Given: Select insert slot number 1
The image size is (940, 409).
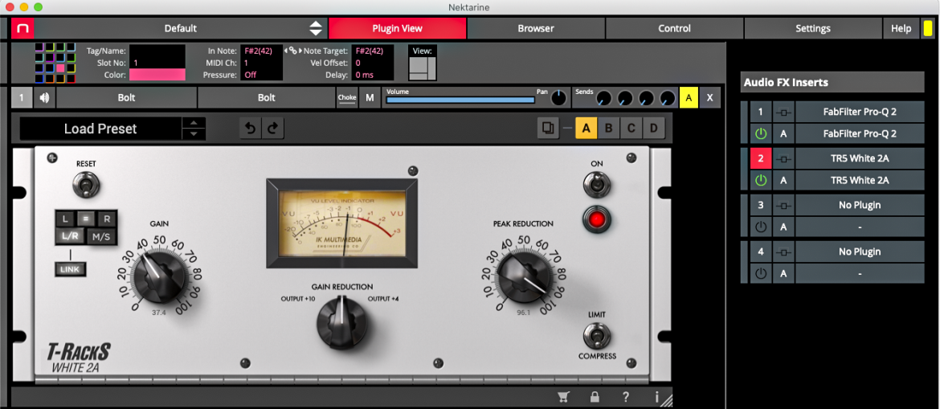Looking at the screenshot, I should (761, 112).
